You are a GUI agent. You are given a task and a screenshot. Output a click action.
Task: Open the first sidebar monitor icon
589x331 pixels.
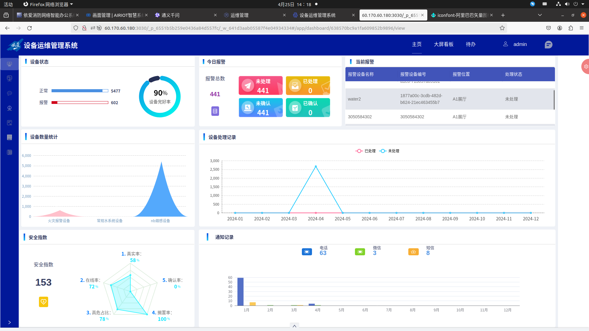coord(10,64)
